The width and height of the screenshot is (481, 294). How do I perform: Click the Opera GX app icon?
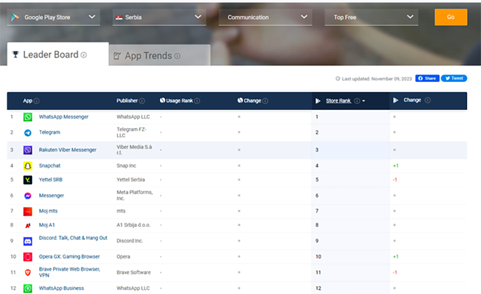pos(28,257)
